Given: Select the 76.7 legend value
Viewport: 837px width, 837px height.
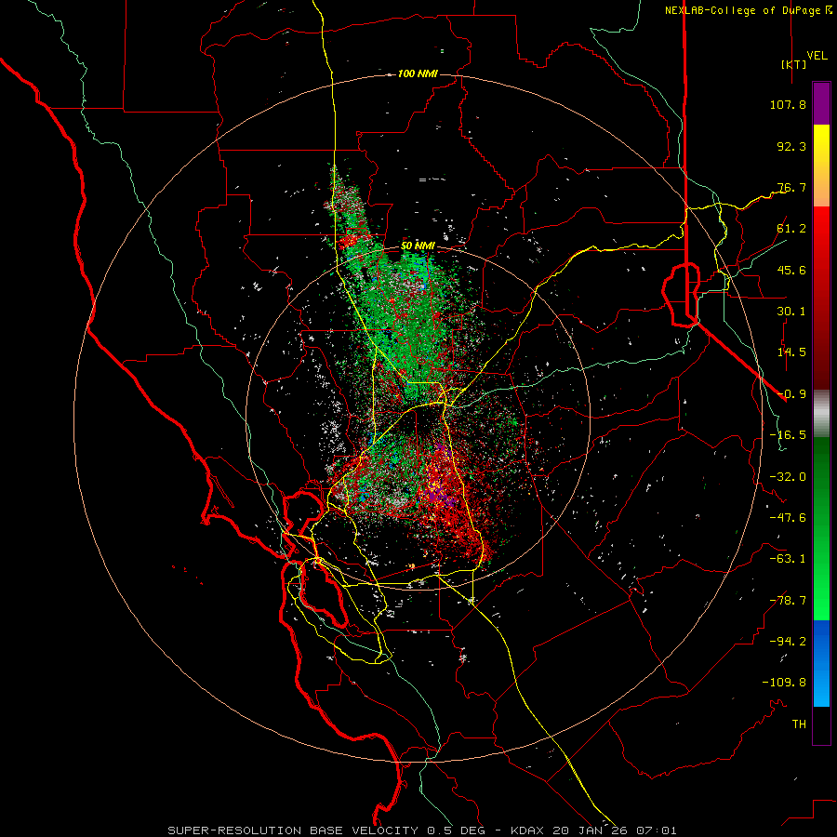Looking at the screenshot, I should (791, 187).
